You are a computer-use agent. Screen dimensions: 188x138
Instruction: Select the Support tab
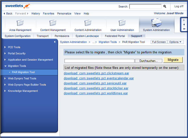136,36
